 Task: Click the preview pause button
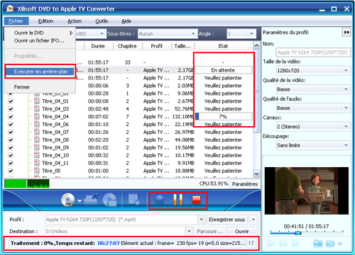(x=283, y=244)
